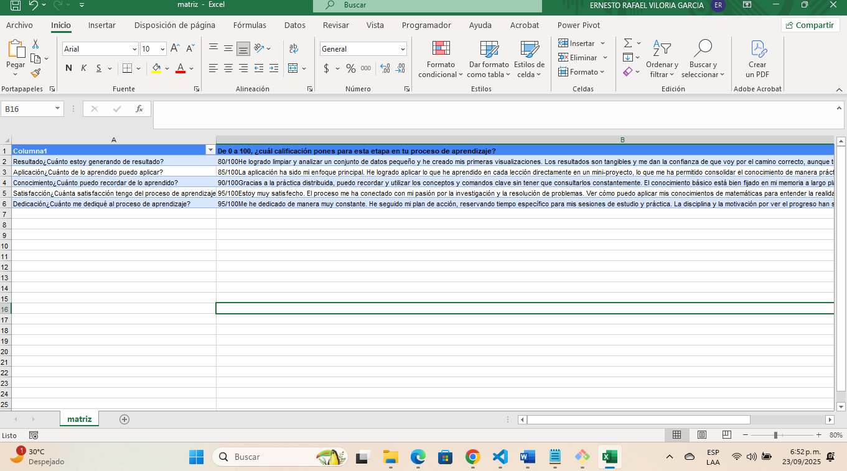Expand the Arial font name dropdown
847x471 pixels.
[134, 49]
